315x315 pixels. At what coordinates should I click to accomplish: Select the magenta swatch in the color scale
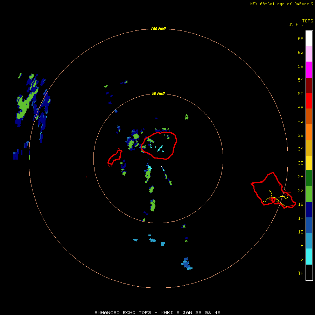(x=309, y=70)
